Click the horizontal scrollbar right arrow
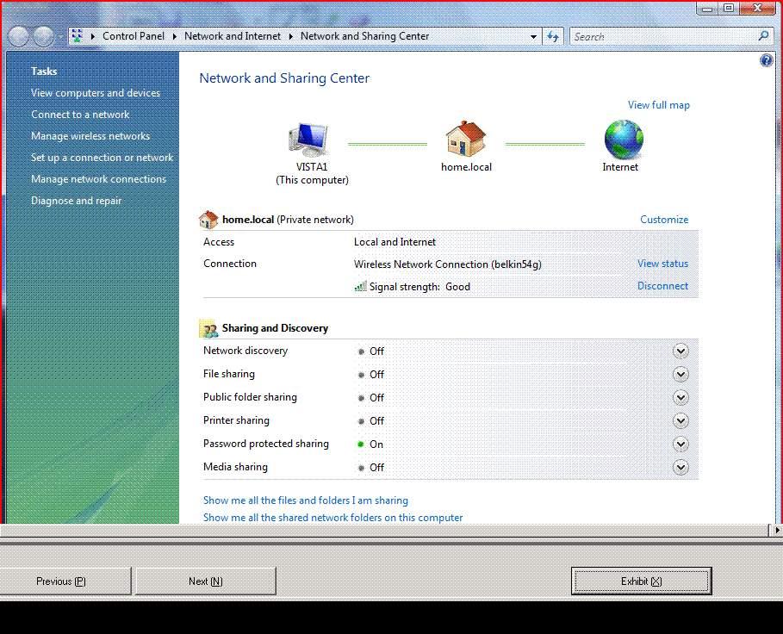This screenshot has width=783, height=634. tap(776, 530)
